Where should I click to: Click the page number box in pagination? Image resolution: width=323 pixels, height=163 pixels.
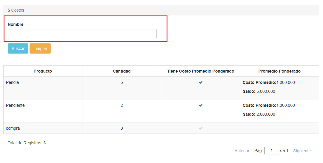tap(271, 151)
